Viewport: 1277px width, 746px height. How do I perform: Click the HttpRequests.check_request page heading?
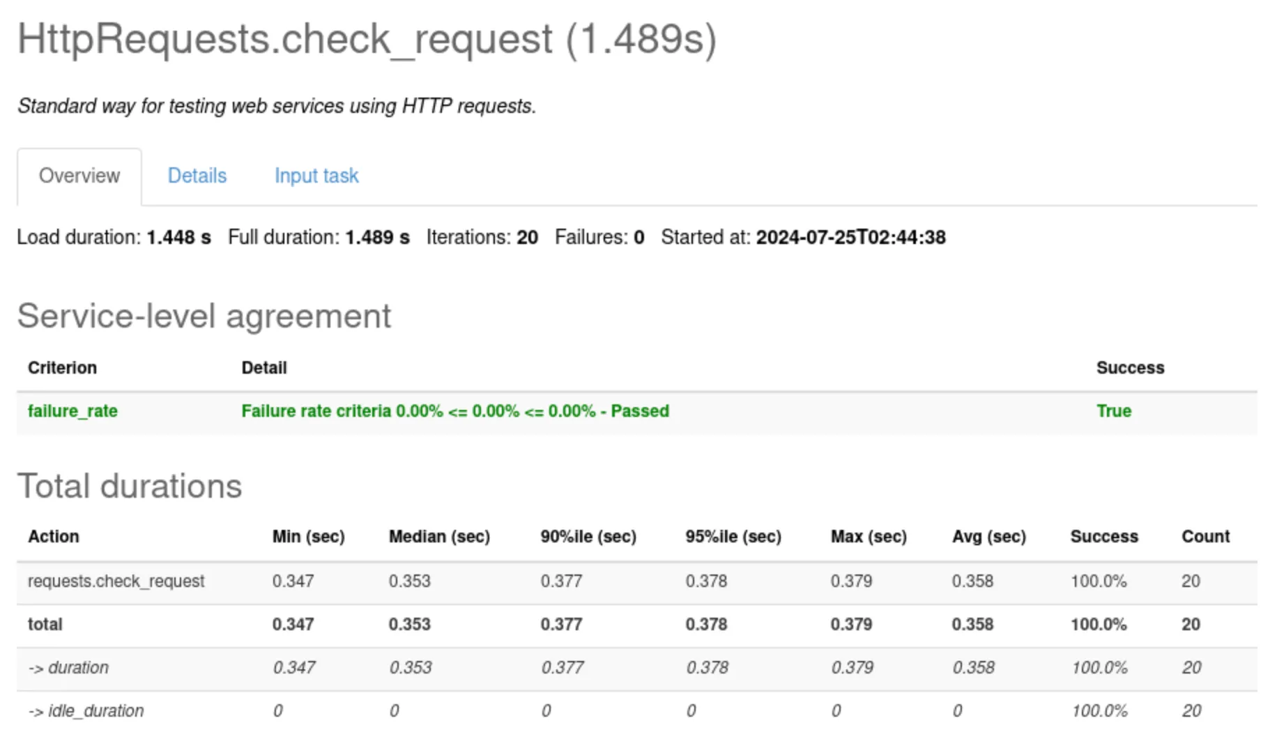[x=367, y=39]
